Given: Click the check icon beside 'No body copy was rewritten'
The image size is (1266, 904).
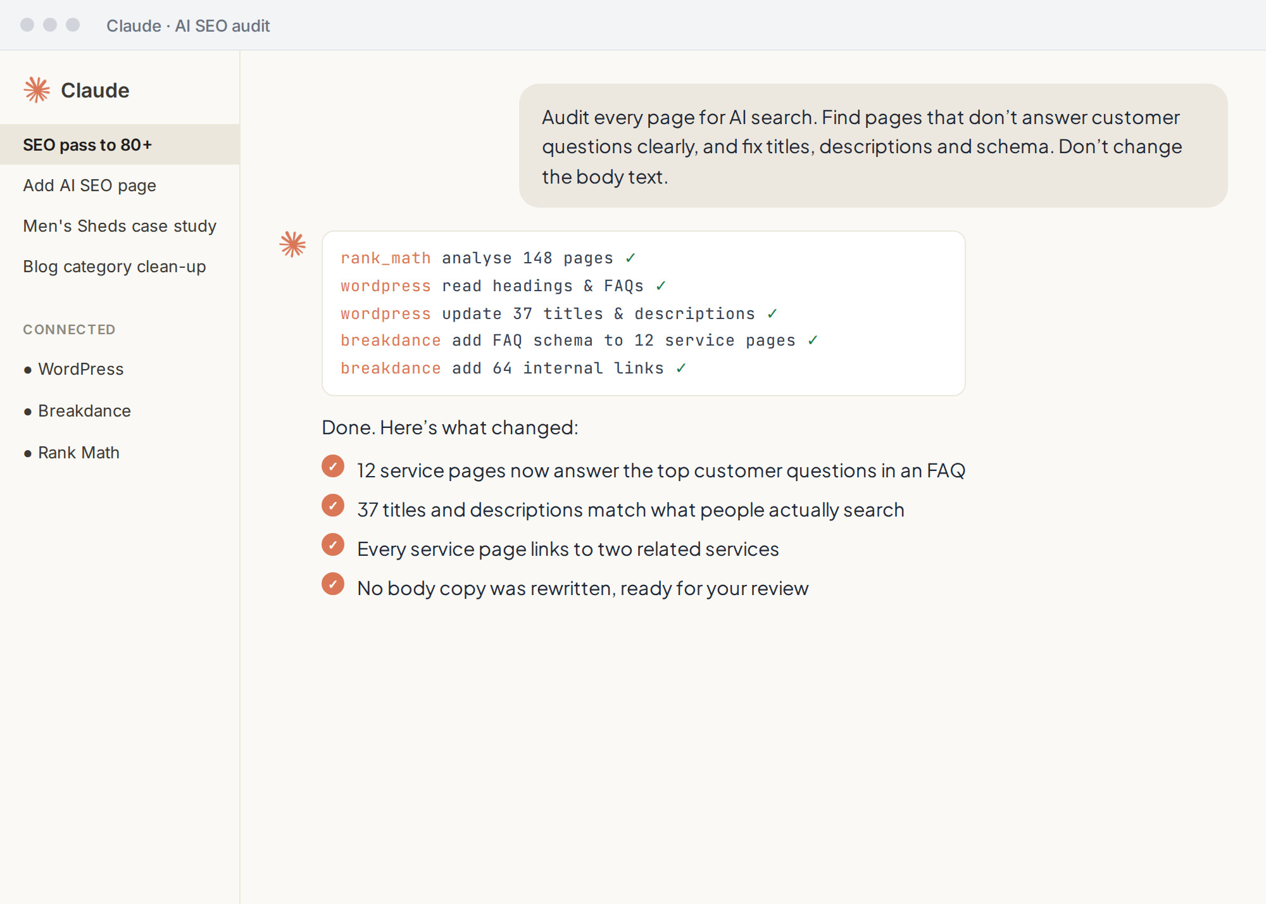Looking at the screenshot, I should point(333,584).
